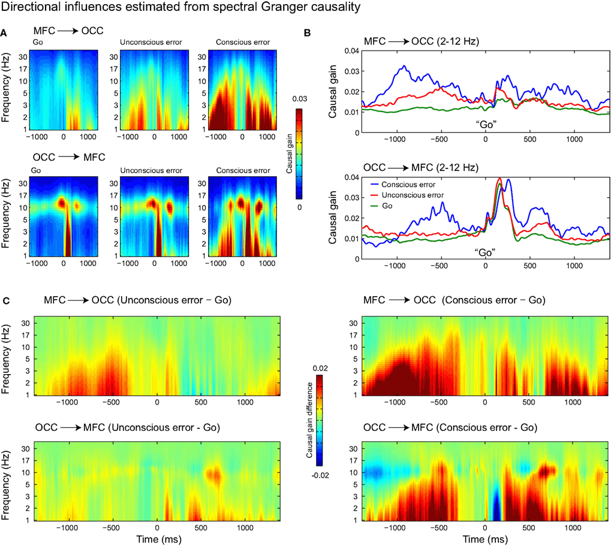Viewport: 611px width, 546px height.
Task: Click the OCC to MFC Go heatmap
Action: (x=64, y=216)
